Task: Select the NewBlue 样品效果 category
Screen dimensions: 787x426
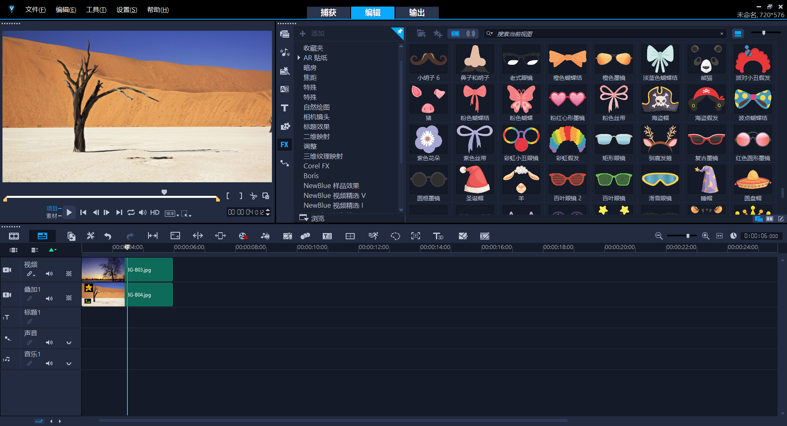Action: (331, 186)
